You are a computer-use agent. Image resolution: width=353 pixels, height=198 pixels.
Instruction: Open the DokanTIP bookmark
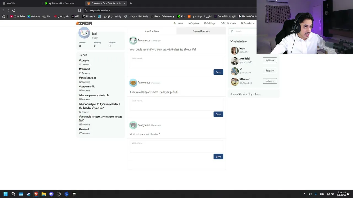coord(225,16)
